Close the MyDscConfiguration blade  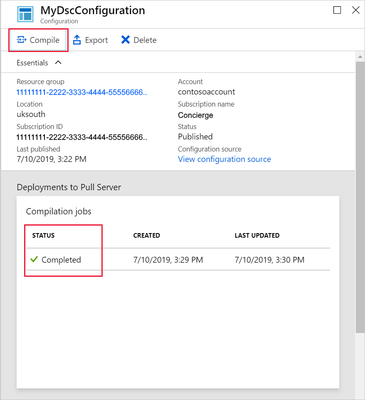point(355,10)
